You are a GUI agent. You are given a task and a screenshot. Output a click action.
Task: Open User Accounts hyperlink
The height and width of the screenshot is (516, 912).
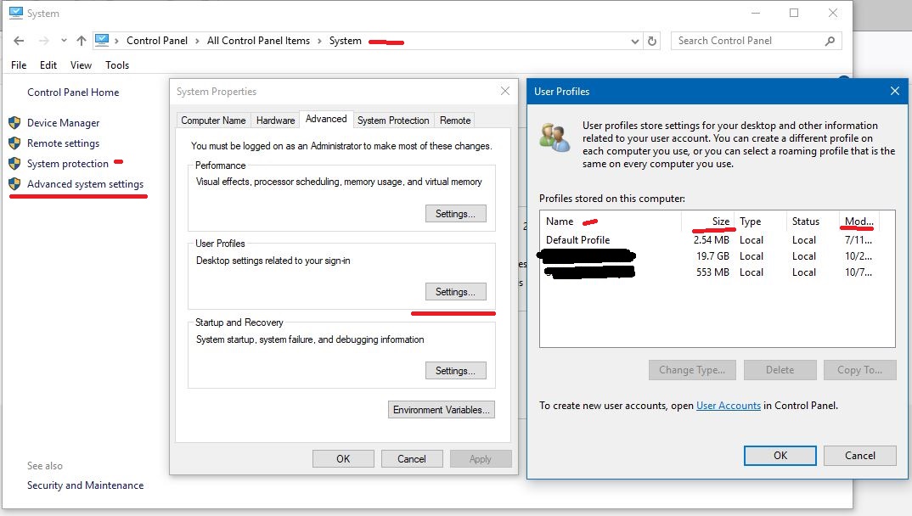[729, 406]
